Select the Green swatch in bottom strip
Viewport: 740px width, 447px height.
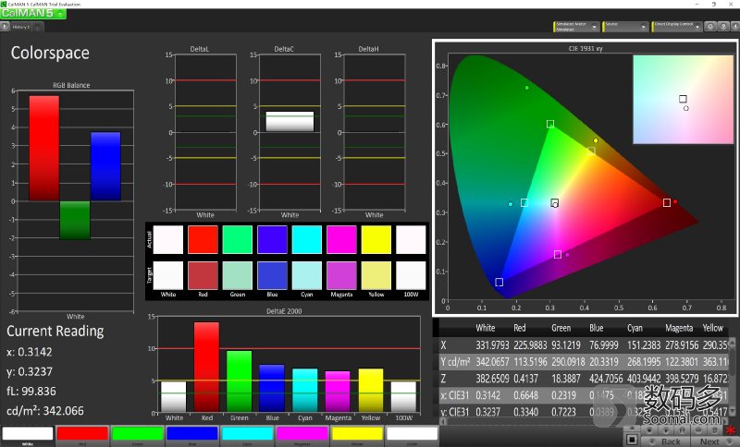[136, 434]
